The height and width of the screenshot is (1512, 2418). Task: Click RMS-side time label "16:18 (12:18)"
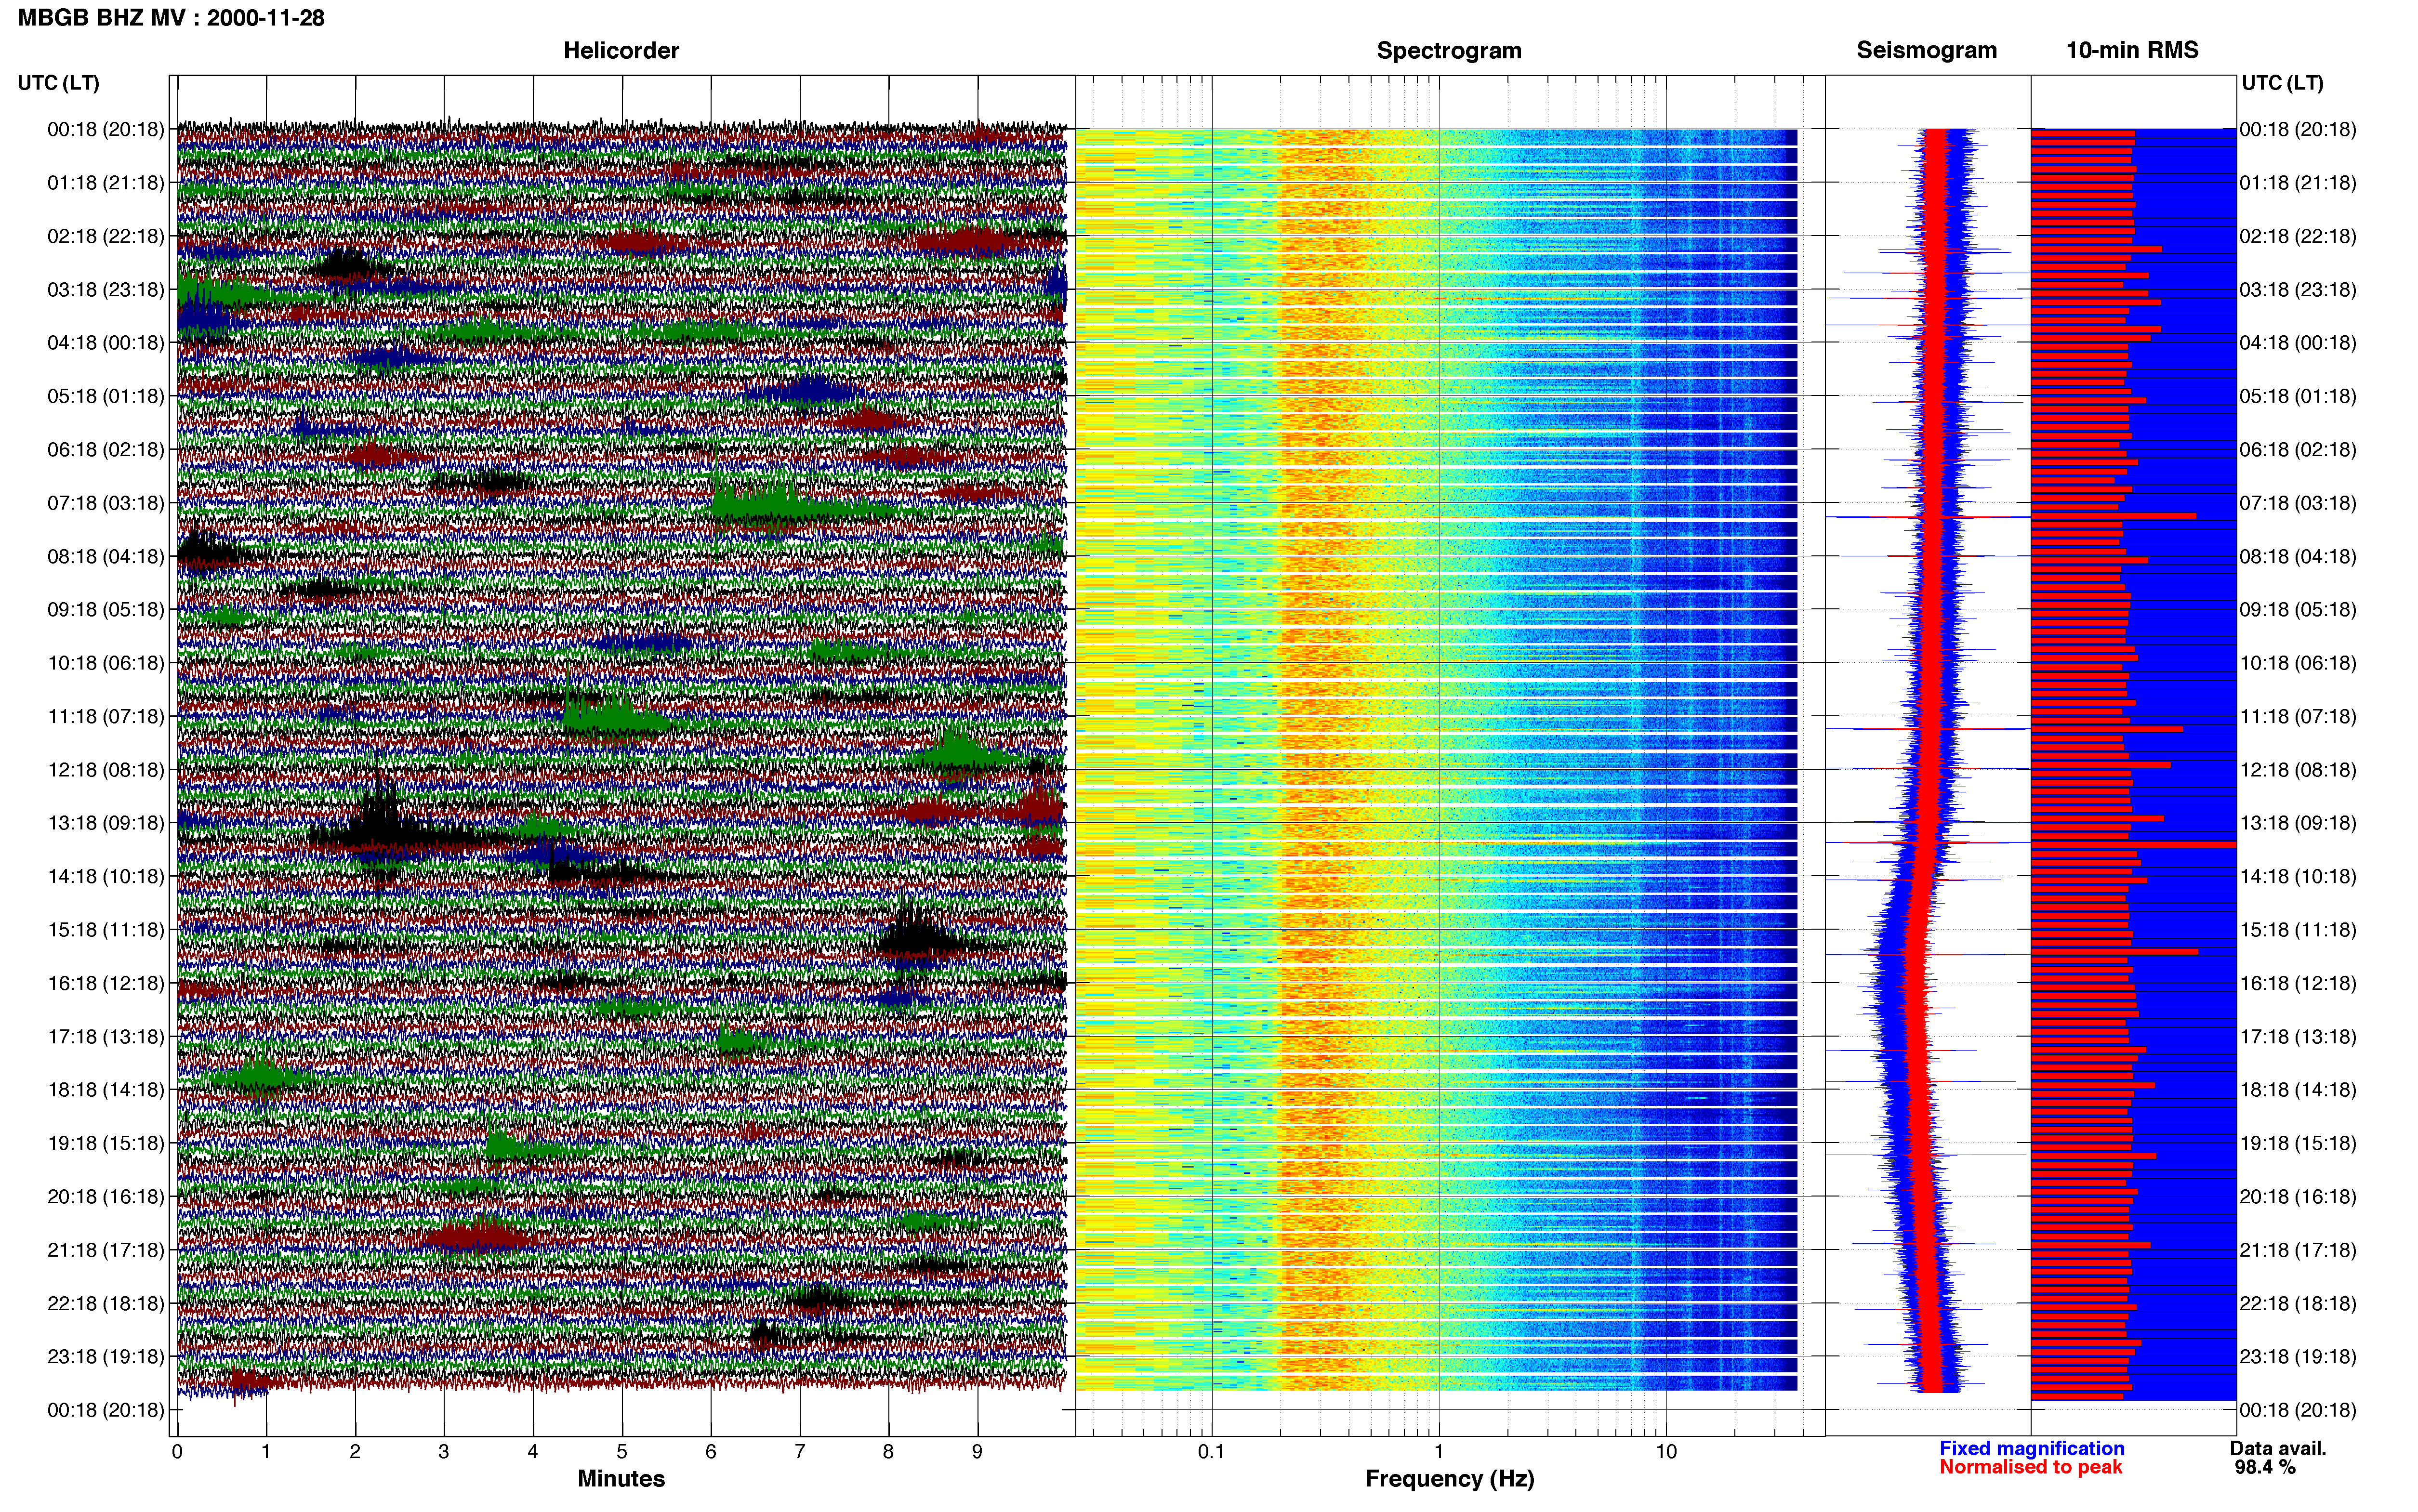pyautogui.click(x=2298, y=983)
